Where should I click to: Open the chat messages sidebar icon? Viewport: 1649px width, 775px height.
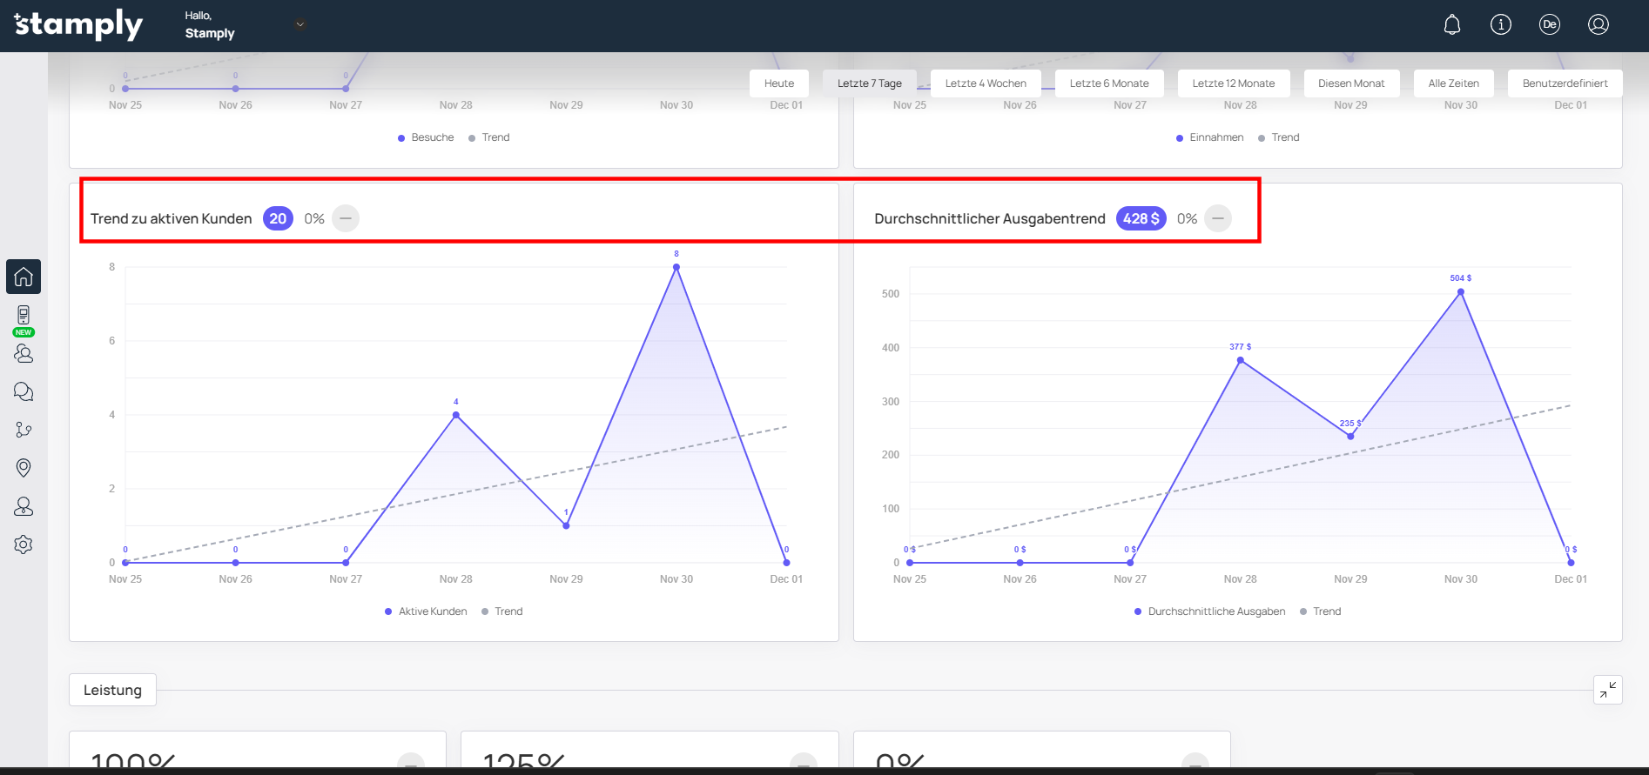(x=24, y=391)
